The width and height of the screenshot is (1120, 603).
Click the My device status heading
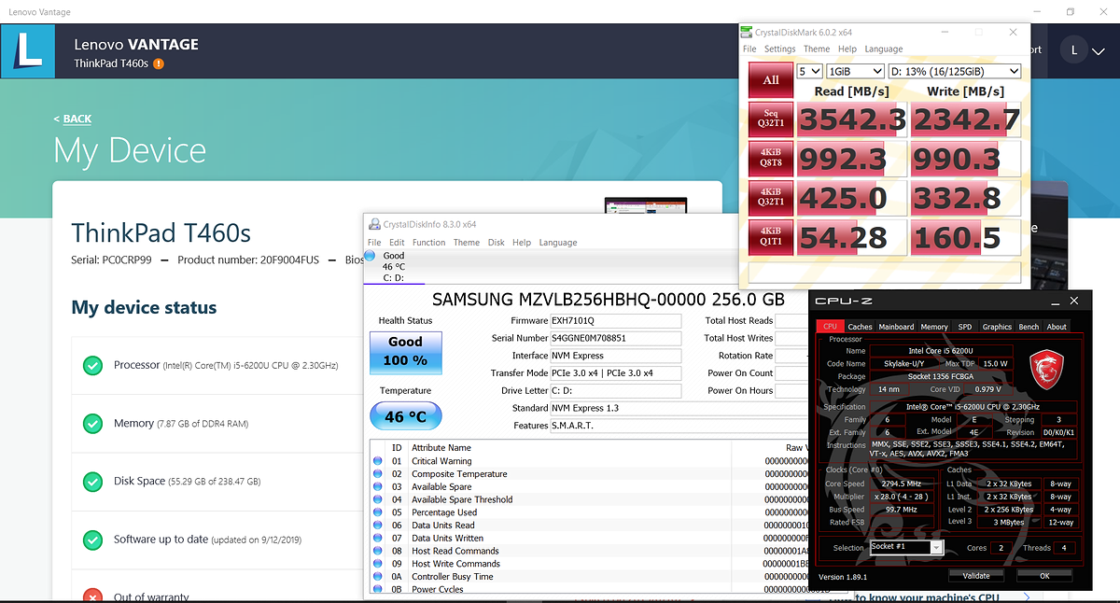point(144,307)
